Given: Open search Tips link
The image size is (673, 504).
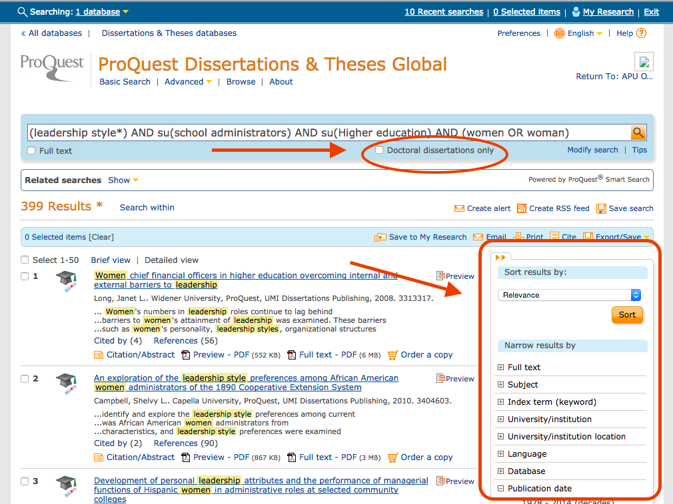Looking at the screenshot, I should pyautogui.click(x=640, y=150).
